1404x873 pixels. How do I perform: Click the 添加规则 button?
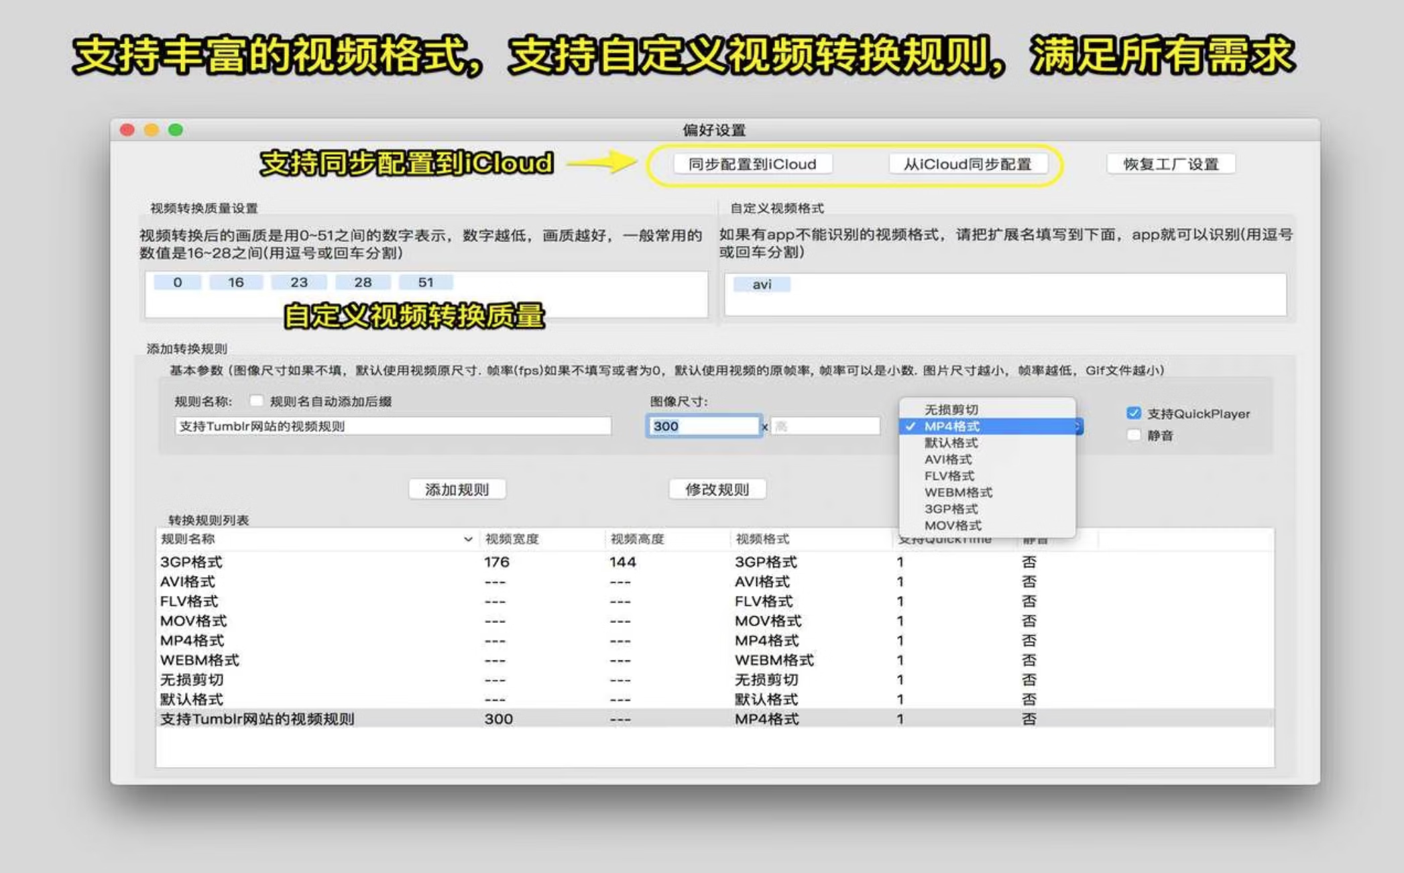pyautogui.click(x=457, y=489)
